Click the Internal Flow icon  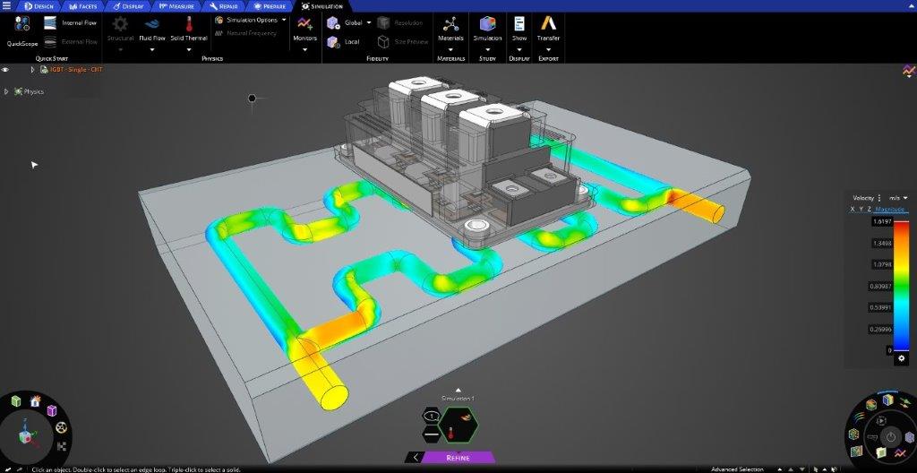[51, 22]
